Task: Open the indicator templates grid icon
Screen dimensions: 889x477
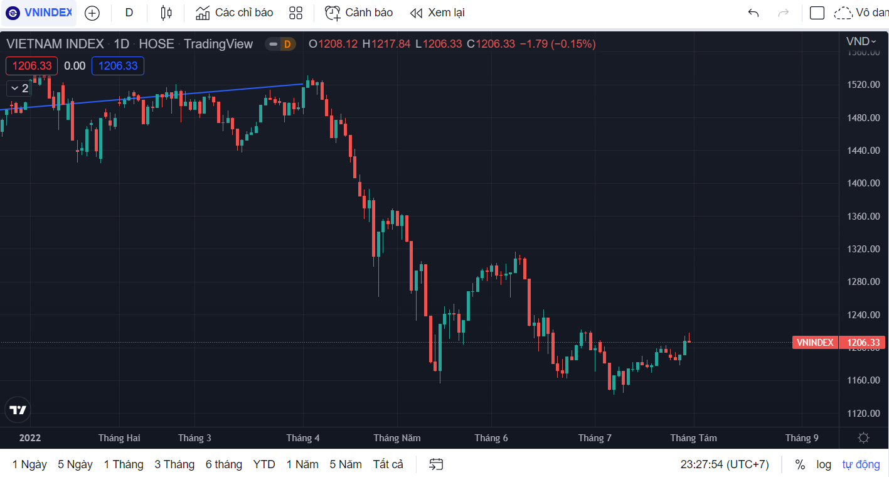Action: click(x=295, y=13)
